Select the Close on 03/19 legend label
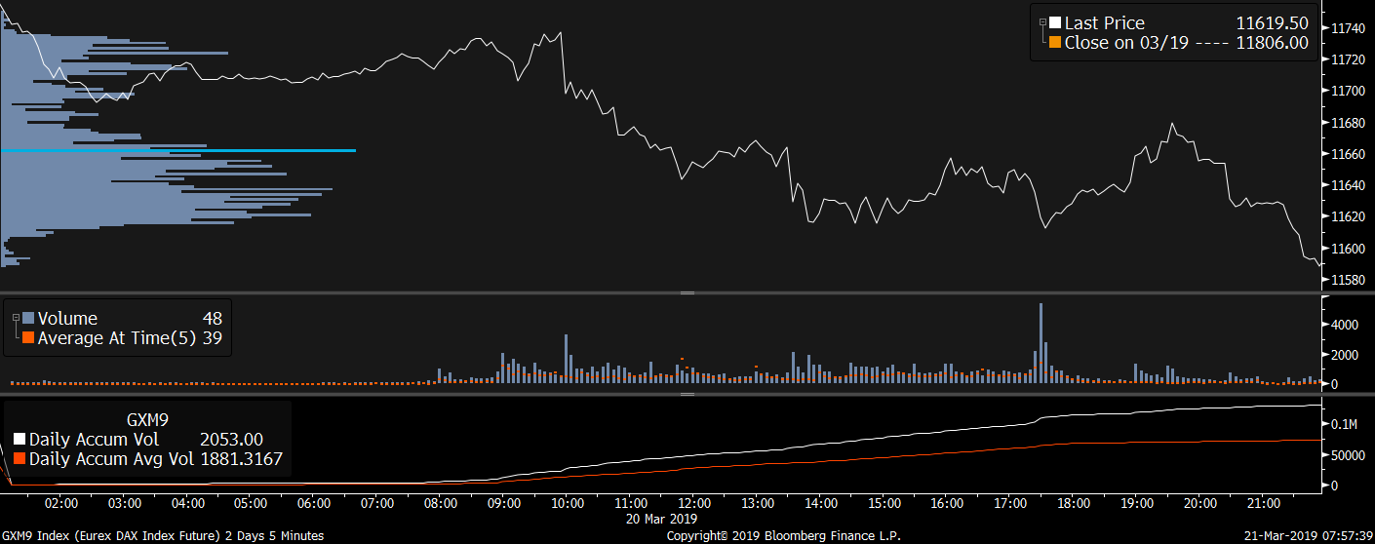 (x=1126, y=43)
